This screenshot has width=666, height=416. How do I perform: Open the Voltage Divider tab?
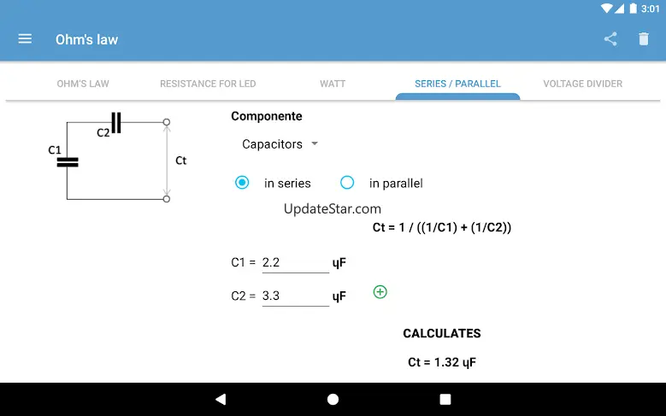583,84
